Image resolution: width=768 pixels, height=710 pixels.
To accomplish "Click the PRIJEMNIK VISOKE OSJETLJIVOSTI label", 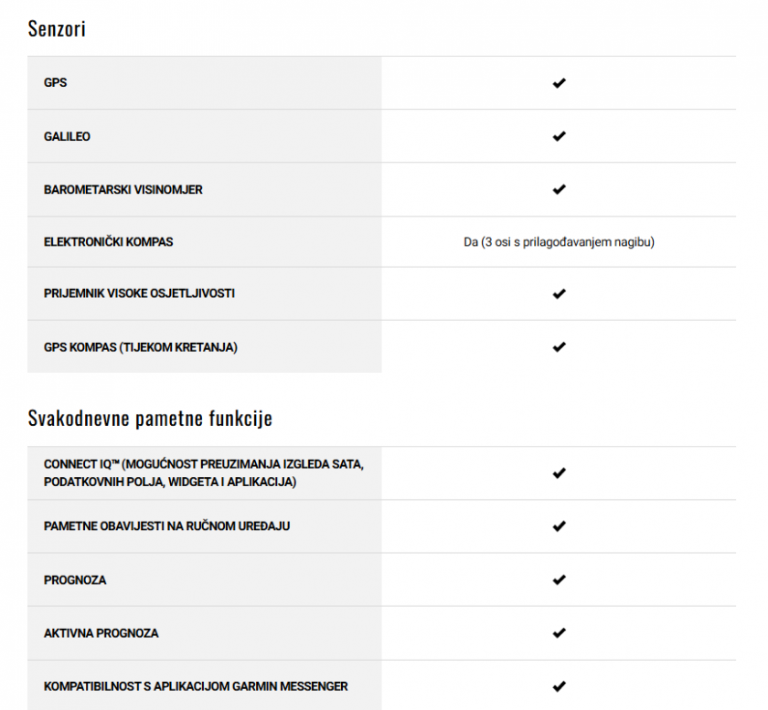I will [x=139, y=293].
